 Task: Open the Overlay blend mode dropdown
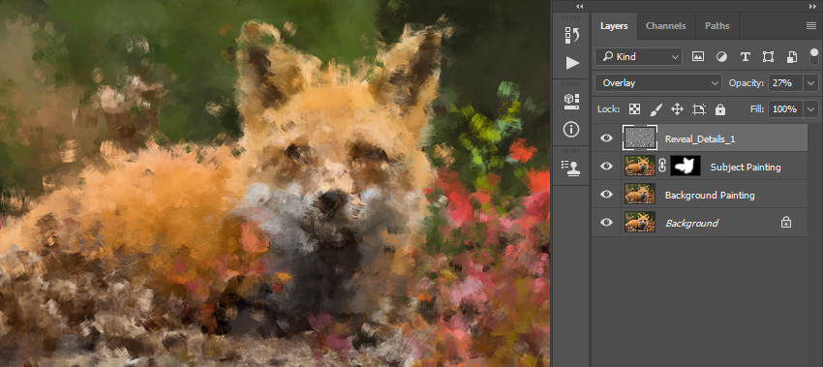tap(658, 83)
